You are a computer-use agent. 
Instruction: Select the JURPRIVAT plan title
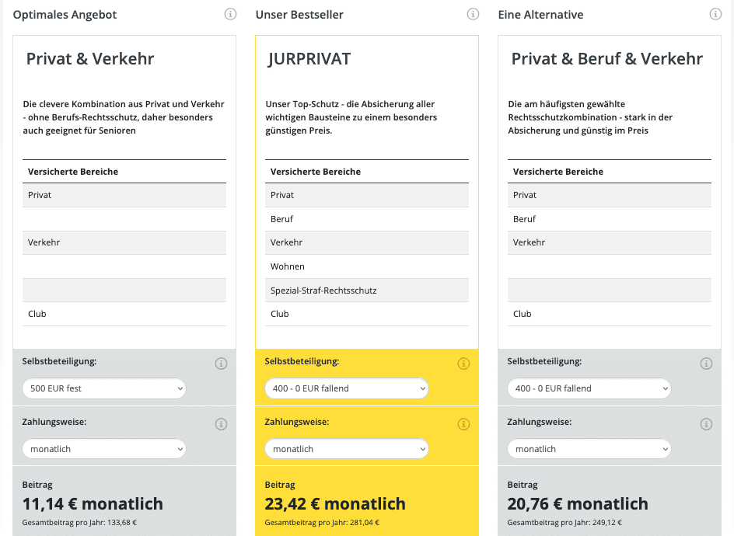pyautogui.click(x=309, y=59)
